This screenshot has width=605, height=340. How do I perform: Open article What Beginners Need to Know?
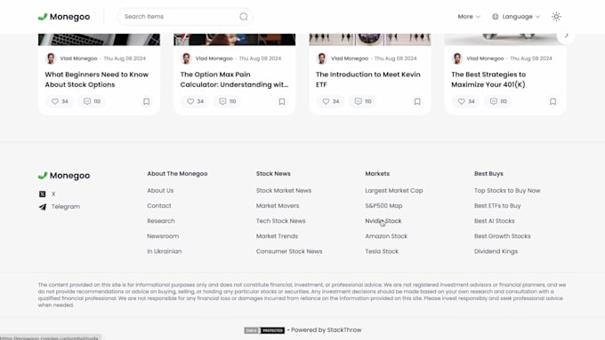(x=96, y=79)
